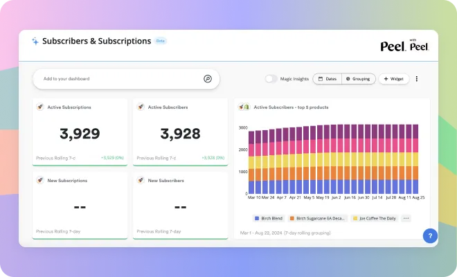457x277 pixels.
Task: Click the rocket icon on New Subscriptions card
Action: coord(40,180)
